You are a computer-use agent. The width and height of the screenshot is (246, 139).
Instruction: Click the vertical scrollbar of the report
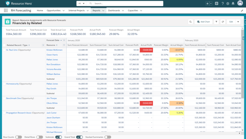click(x=243, y=64)
